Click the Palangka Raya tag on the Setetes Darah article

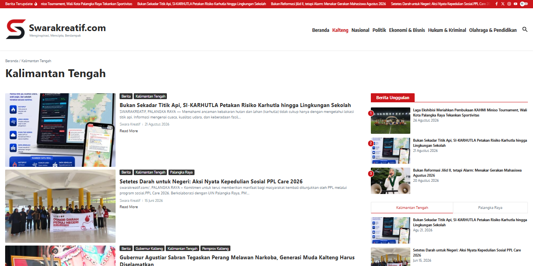click(x=181, y=172)
